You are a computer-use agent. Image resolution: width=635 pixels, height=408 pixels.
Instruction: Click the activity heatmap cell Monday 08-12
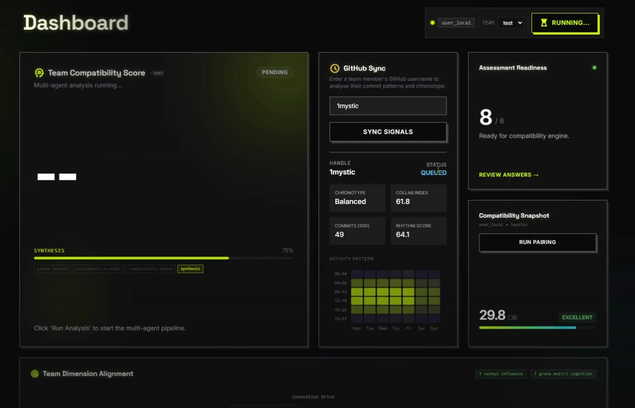coord(357,292)
